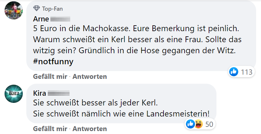
Task: Click thumbs-up reaction icon on Arne's comment
Action: tap(234, 72)
